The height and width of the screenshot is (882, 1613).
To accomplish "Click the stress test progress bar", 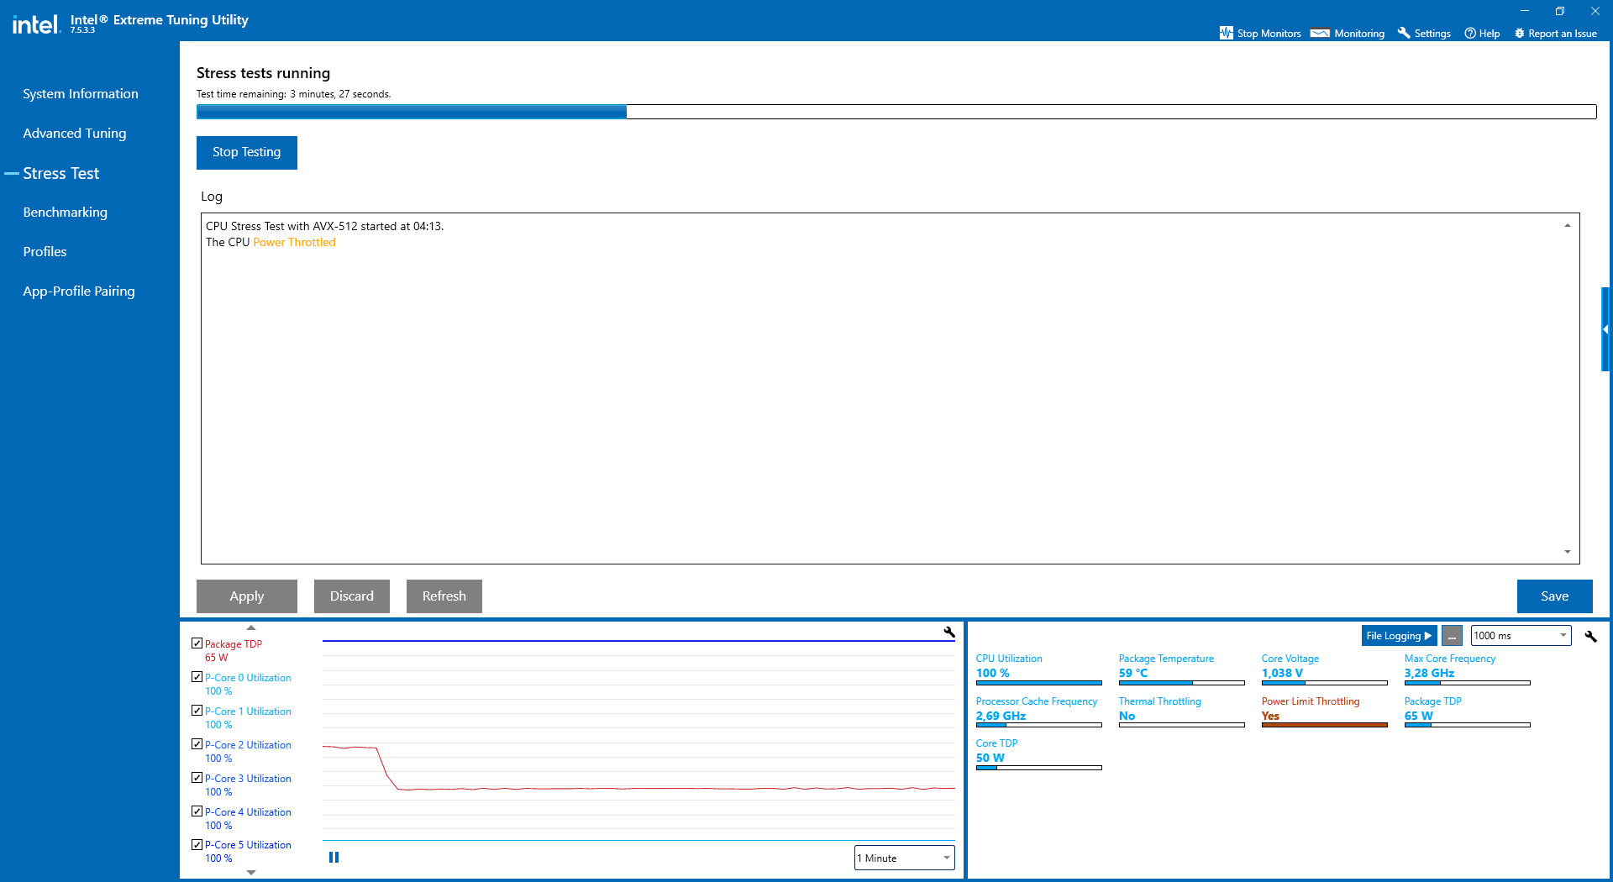I will click(896, 112).
